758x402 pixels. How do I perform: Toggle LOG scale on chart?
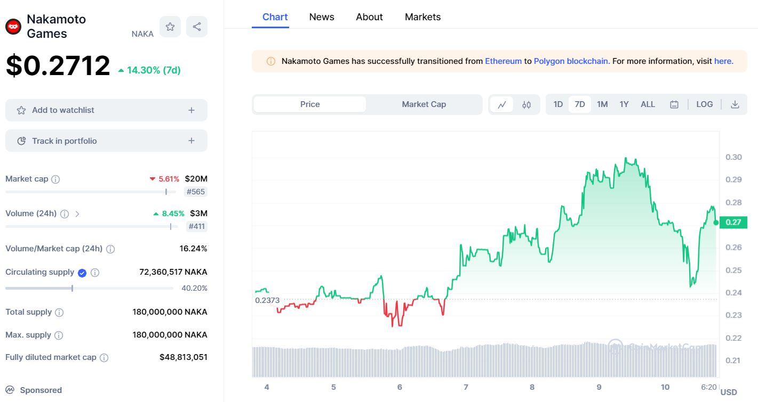(705, 104)
